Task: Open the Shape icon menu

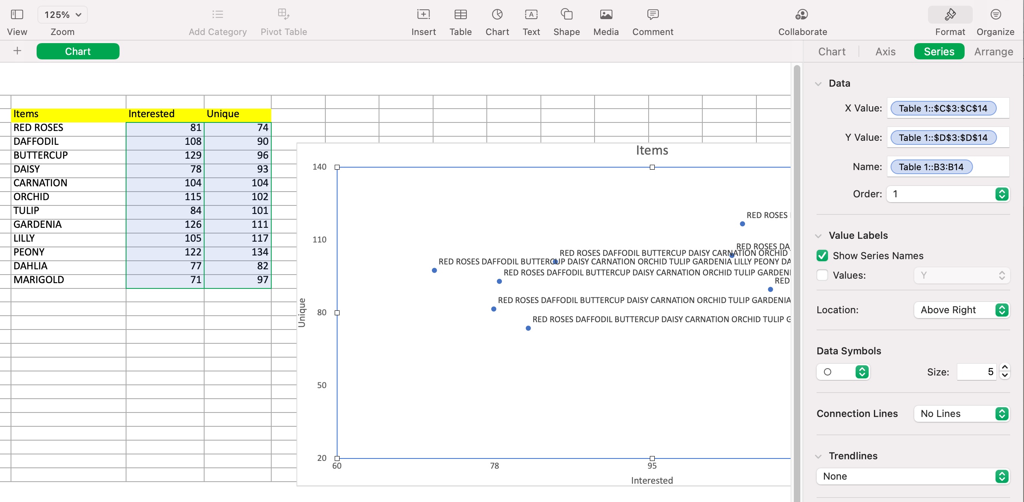Action: click(566, 15)
